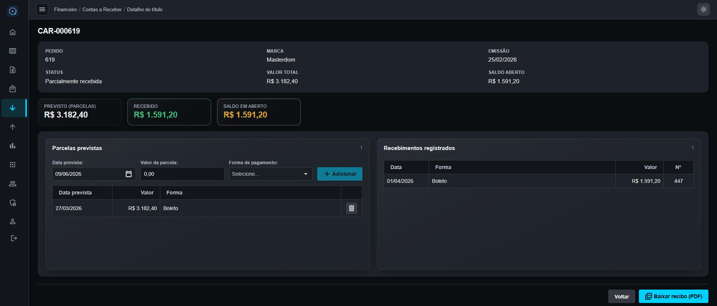The height and width of the screenshot is (306, 717).
Task: Delete the 27/03/2026 parcela with trash icon
Action: click(x=352, y=208)
